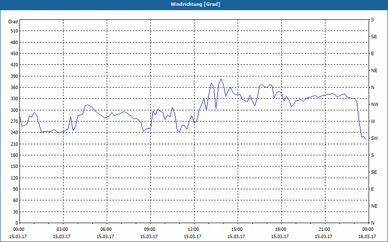This screenshot has height=242, width=388.
Task: Select the y-axis value "270"
Action: [15, 121]
